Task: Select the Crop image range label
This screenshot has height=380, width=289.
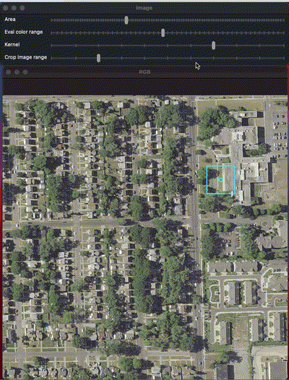Action: click(26, 58)
